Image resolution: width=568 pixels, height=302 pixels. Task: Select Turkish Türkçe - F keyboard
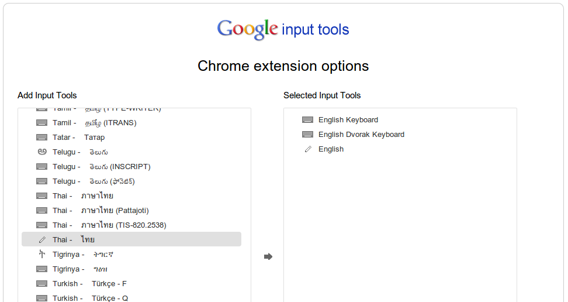point(131,283)
